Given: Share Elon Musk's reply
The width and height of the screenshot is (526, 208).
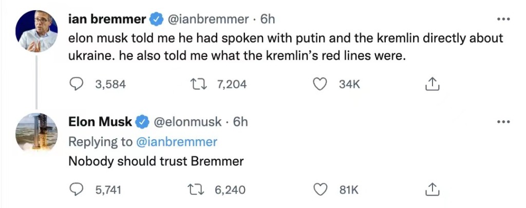Looking at the screenshot, I should tap(432, 190).
